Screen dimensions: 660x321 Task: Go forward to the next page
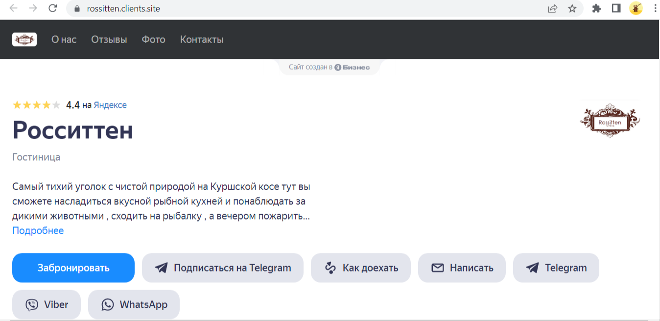(33, 8)
